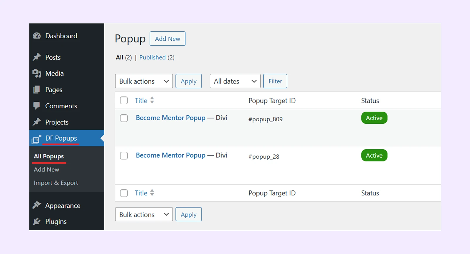The height and width of the screenshot is (254, 470).
Task: Open Import & Export submenu item
Action: [56, 183]
